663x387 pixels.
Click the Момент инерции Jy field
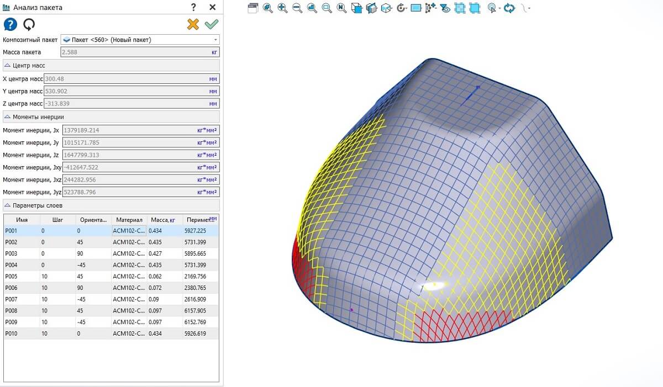tap(141, 142)
